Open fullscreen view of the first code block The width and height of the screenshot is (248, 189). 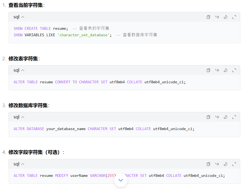coord(234,17)
